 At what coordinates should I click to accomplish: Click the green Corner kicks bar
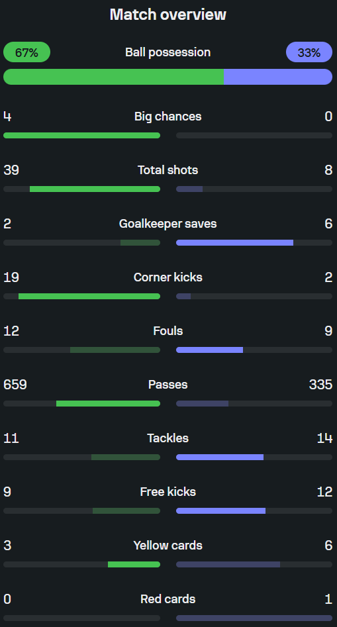tap(89, 297)
